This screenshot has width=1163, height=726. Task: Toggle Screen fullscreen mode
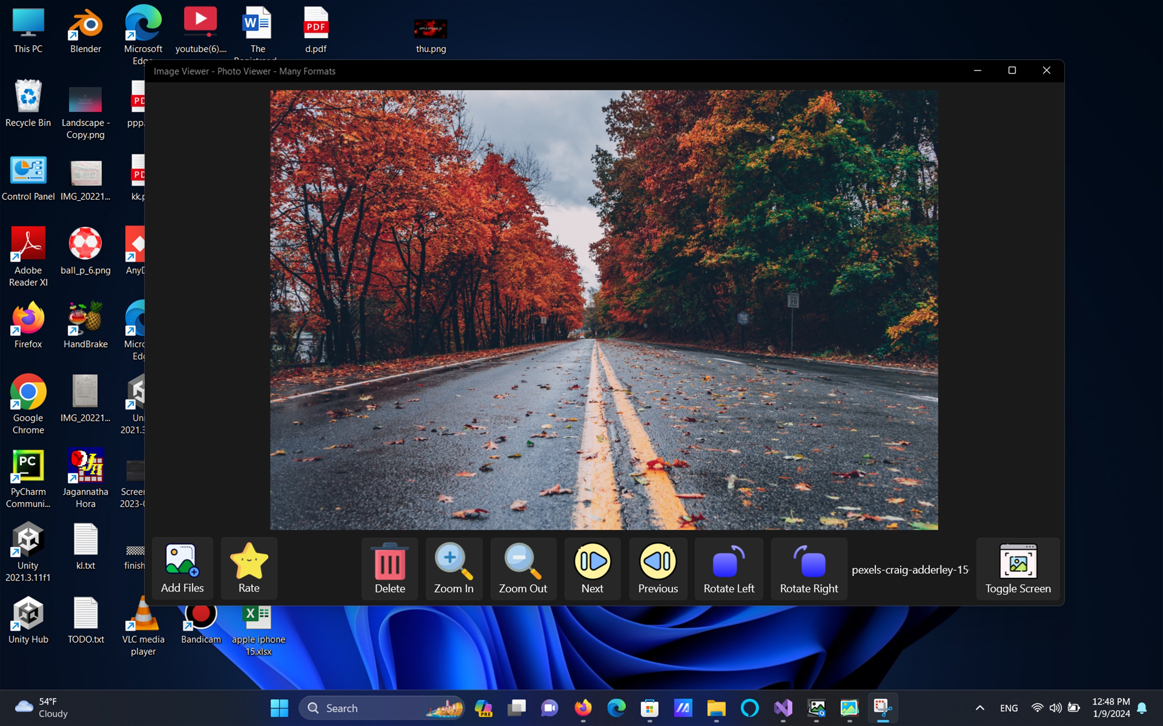(x=1017, y=568)
